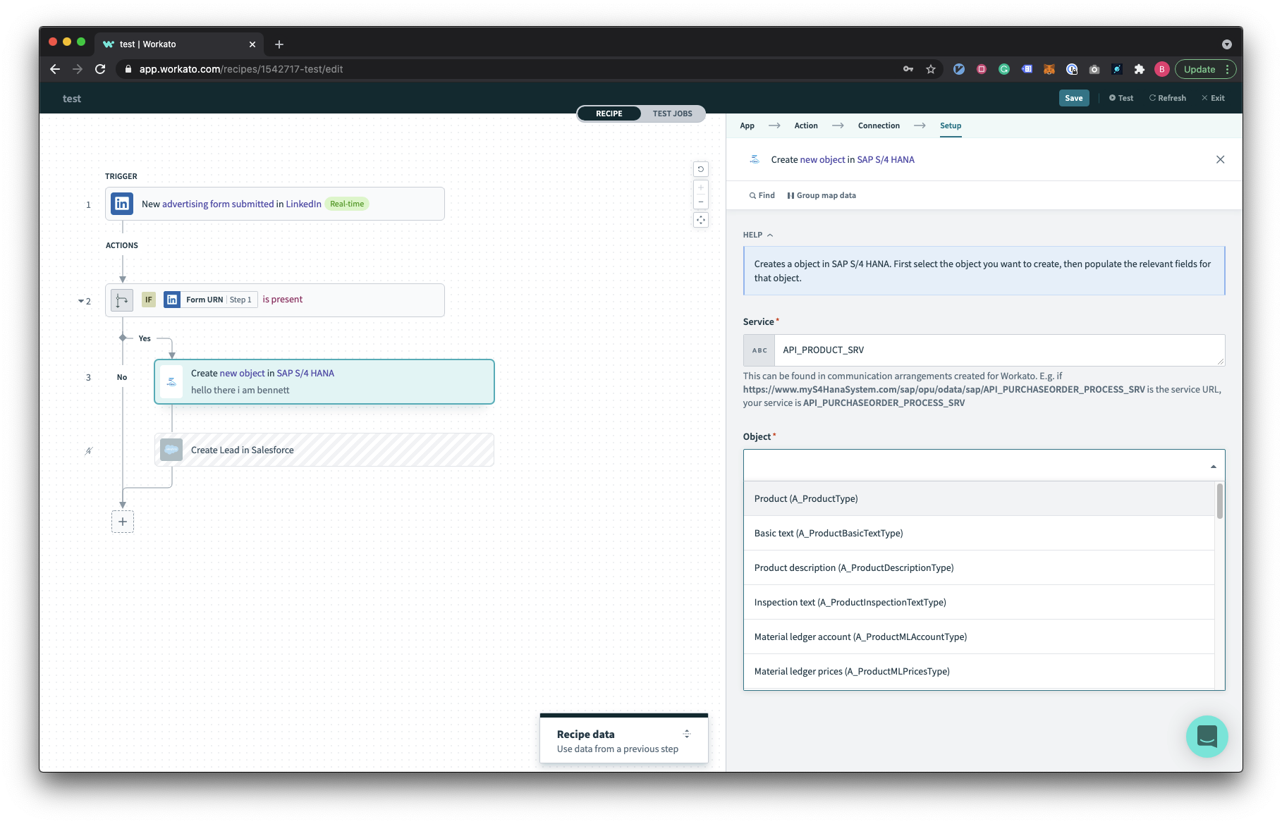Click the Salesforce icon on the Create Lead step
1282x824 pixels.
pos(171,450)
